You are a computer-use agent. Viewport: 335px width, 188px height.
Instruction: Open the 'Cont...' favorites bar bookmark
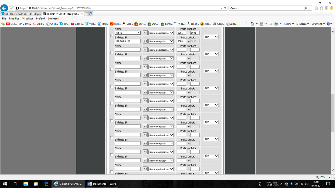pyautogui.click(x=219, y=24)
